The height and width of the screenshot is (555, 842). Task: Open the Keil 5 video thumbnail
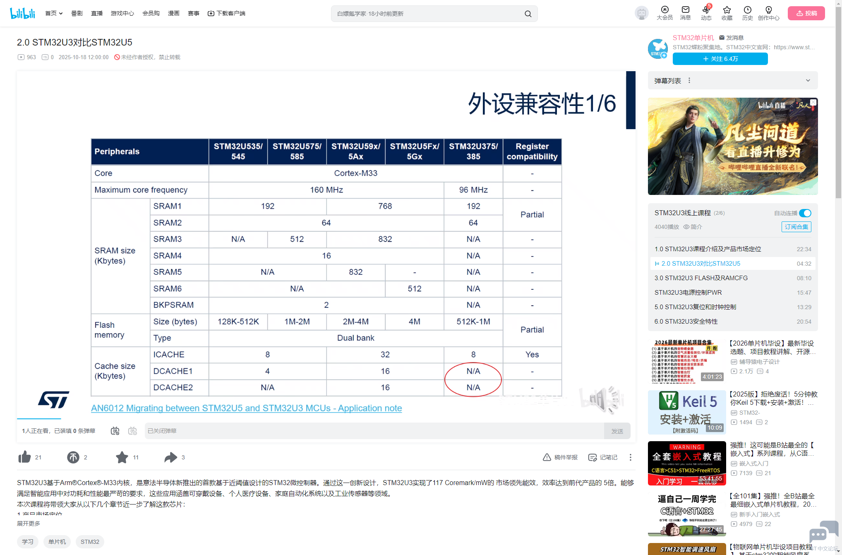point(687,412)
